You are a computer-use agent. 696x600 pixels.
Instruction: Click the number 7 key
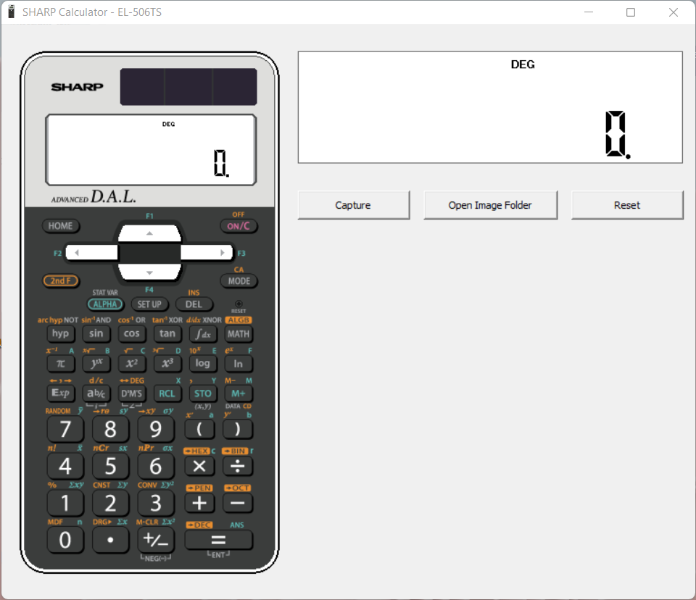click(x=65, y=429)
